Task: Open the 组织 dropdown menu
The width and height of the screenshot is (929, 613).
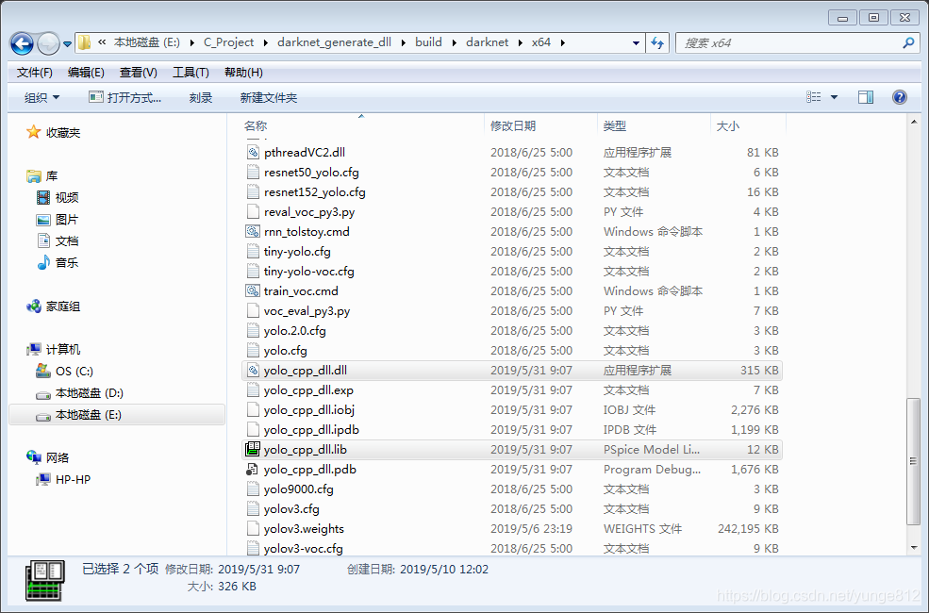Action: pos(41,97)
